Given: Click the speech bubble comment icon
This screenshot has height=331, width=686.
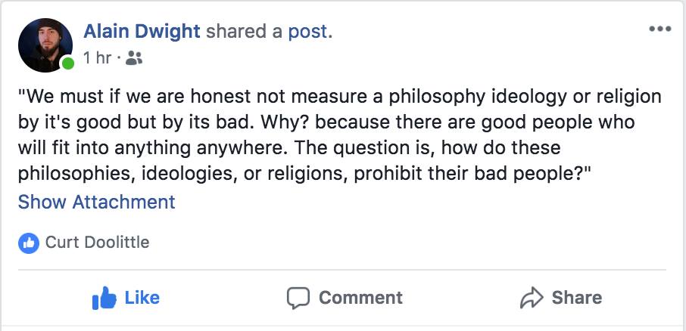Looking at the screenshot, I should (x=298, y=298).
